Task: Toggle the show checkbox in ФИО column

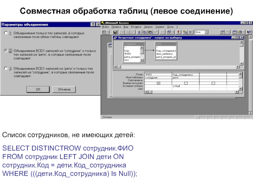Action: (x=158, y=83)
